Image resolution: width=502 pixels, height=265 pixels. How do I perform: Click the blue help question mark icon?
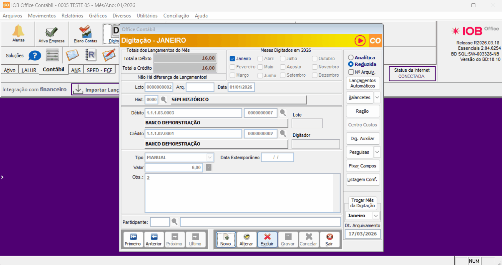pos(34,55)
